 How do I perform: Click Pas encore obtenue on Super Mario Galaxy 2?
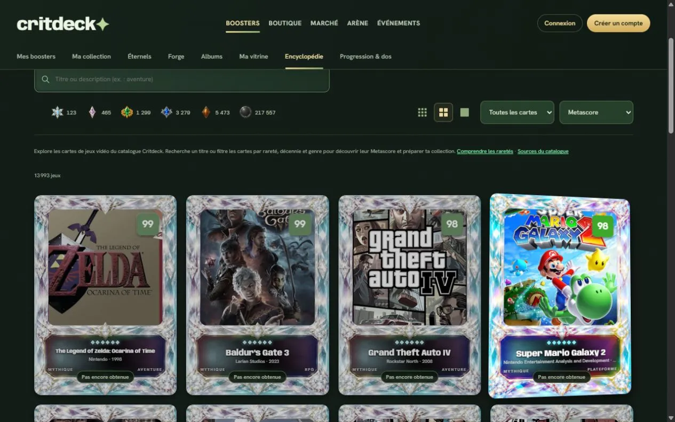561,377
